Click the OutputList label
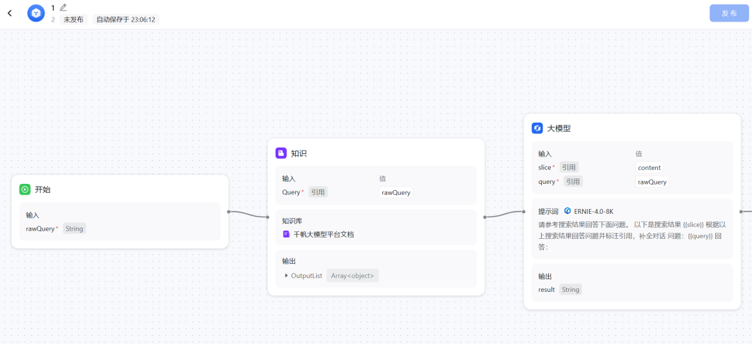Screen dimensions: 752x344 point(306,275)
